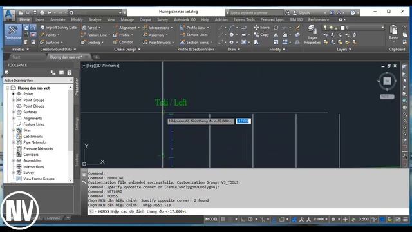Click the Corridor ribbon tool

123,42
